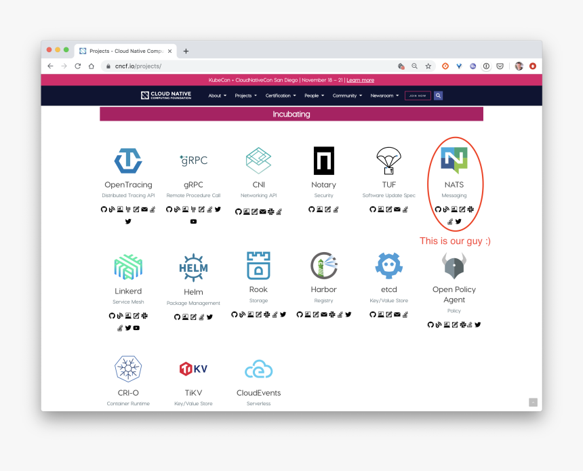Expand the Community menu
583x471 pixels.
click(347, 96)
